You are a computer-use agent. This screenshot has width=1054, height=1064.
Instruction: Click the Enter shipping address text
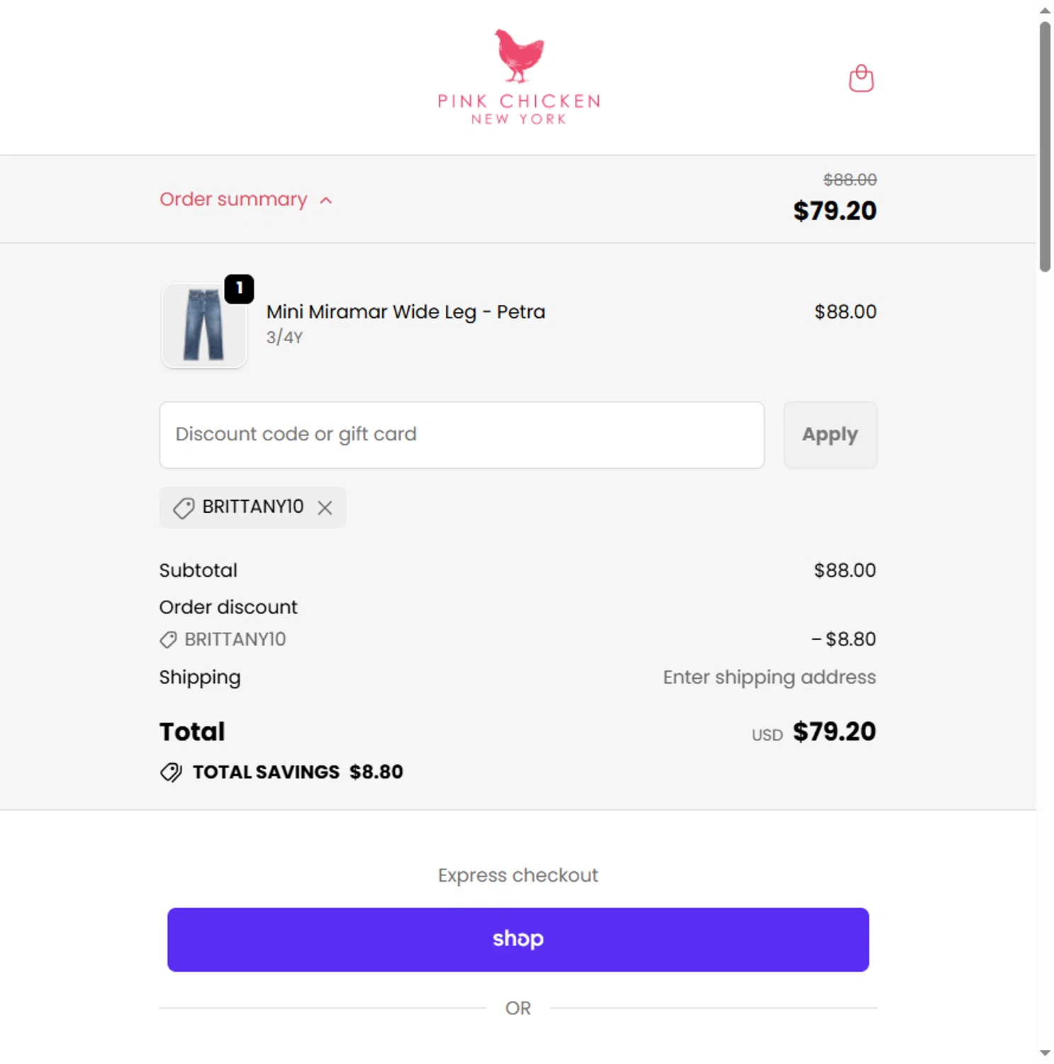click(769, 677)
